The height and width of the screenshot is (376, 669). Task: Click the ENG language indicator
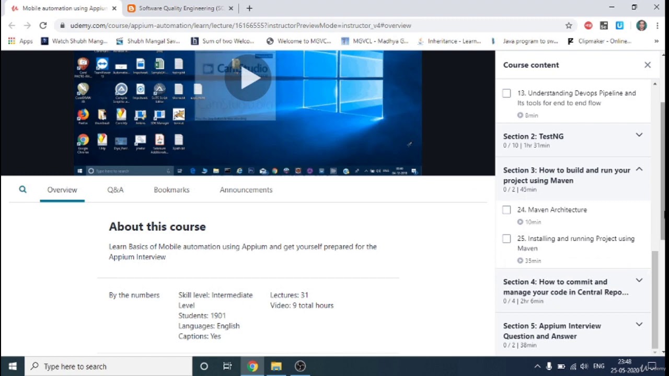599,366
